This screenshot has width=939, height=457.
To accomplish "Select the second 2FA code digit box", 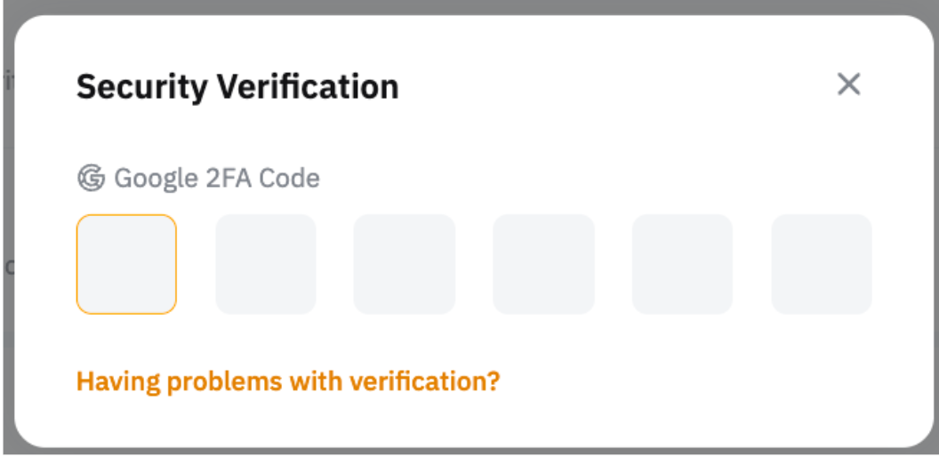I will point(266,264).
